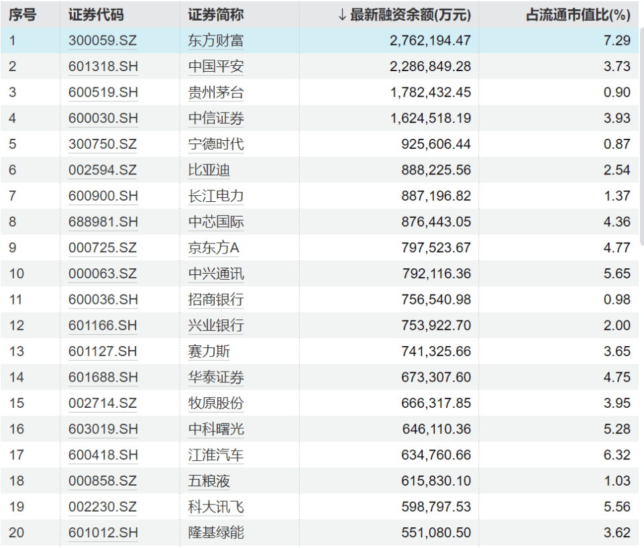Select the balance value 756,540.98
Screen dimensions: 644x548
coord(436,299)
